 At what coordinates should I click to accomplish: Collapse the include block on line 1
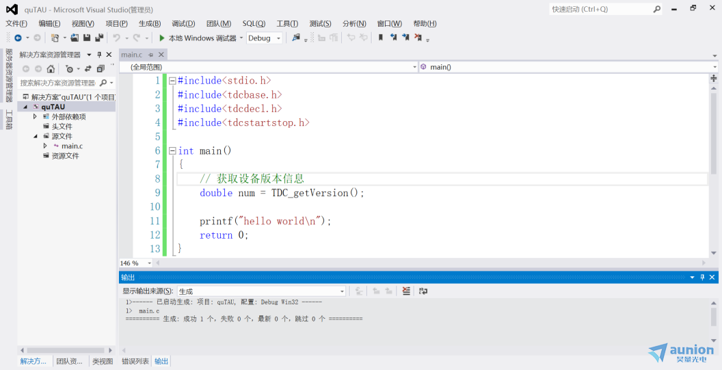(x=172, y=81)
